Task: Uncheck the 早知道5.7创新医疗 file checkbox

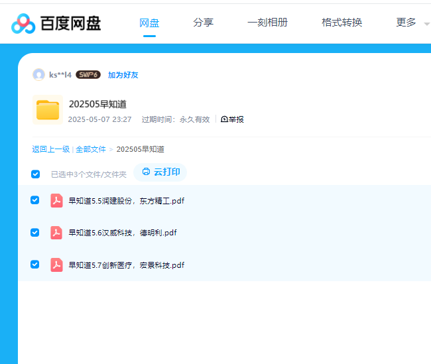Action: (x=35, y=264)
